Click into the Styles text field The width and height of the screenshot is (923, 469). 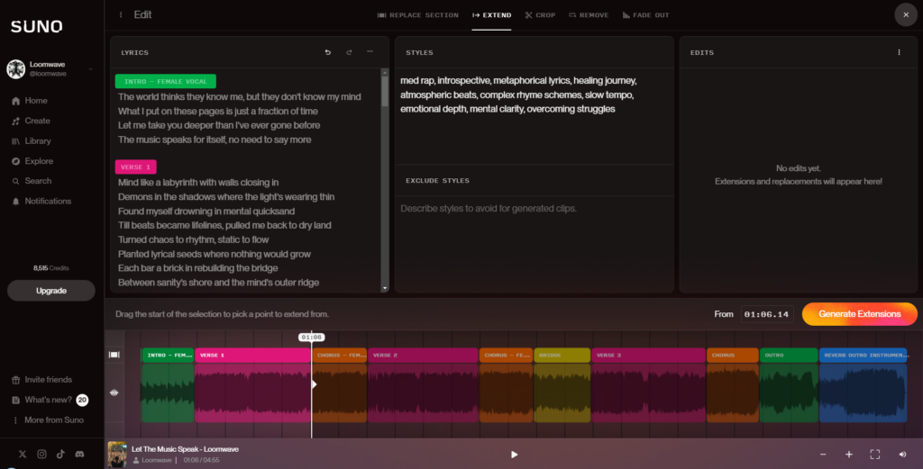coord(534,116)
